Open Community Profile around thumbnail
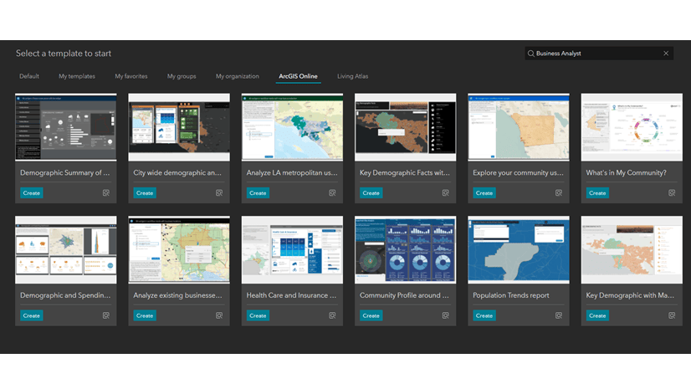This screenshot has width=691, height=389. [406, 250]
